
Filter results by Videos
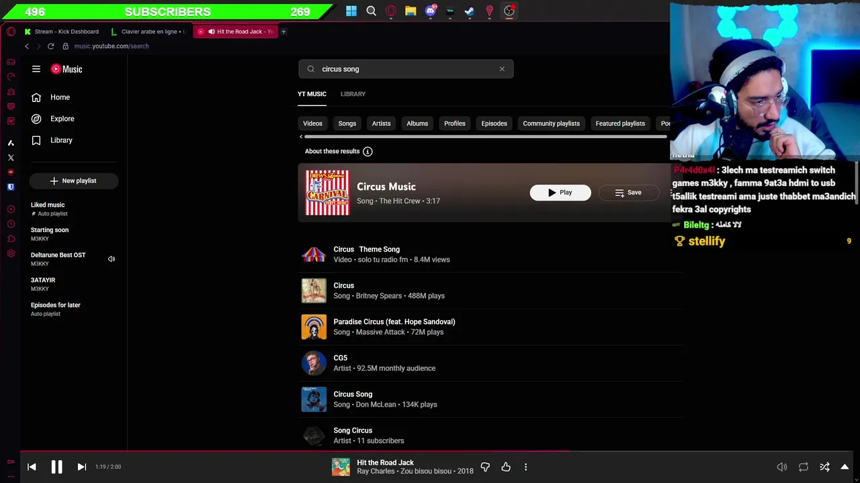point(312,123)
